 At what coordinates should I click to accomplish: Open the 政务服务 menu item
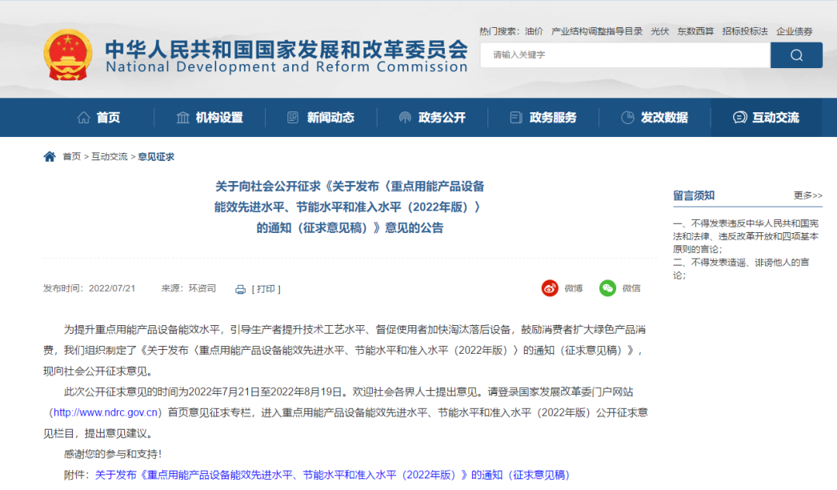(x=543, y=118)
